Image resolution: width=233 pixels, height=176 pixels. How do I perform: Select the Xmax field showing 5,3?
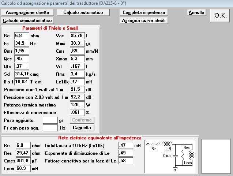click(x=77, y=59)
